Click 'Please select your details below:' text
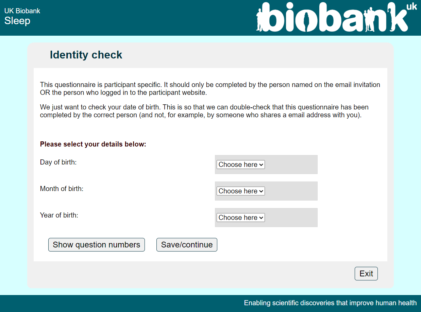Image resolution: width=421 pixels, height=312 pixels. (93, 144)
